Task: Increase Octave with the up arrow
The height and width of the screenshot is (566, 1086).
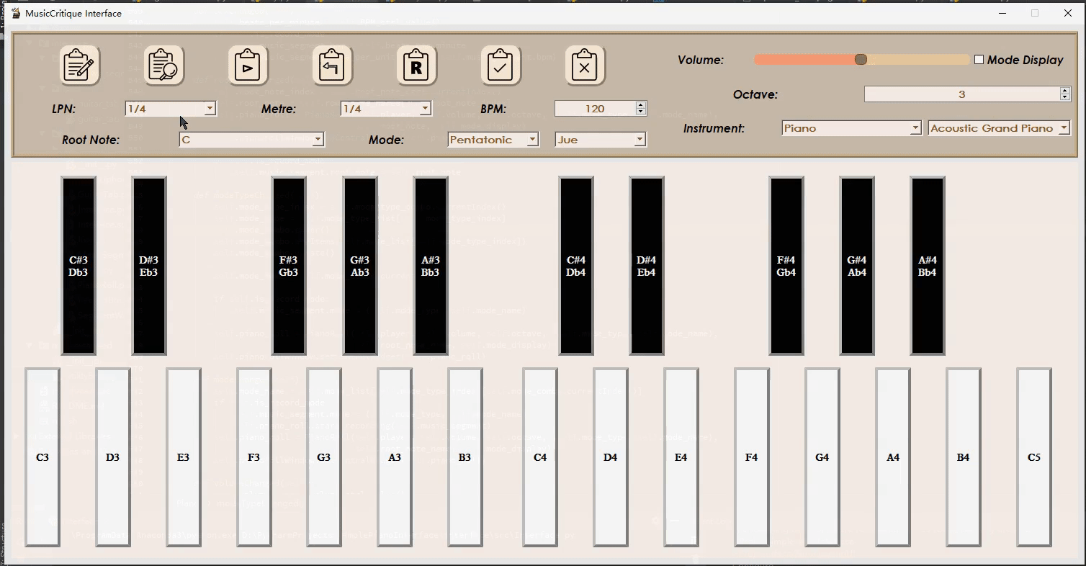Action: 1065,91
